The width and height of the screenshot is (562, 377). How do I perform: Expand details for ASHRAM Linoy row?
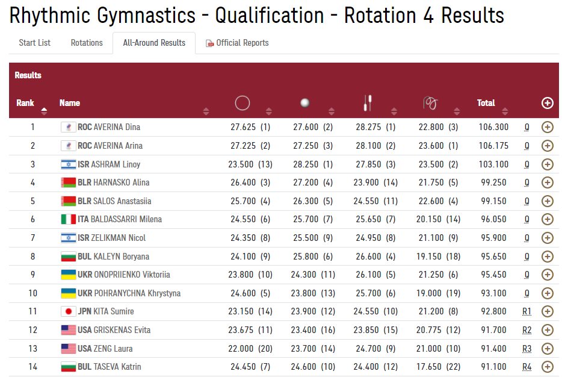[x=547, y=164]
